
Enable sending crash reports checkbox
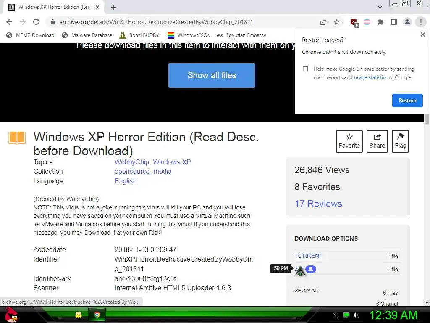click(x=305, y=69)
